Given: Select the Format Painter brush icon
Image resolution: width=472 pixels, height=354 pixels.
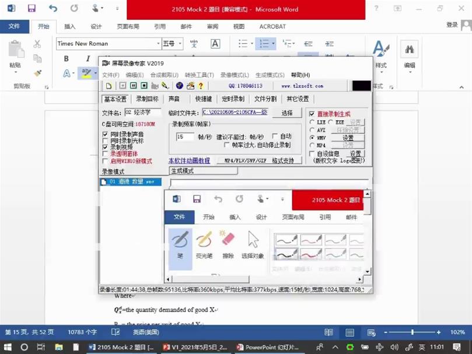Looking at the screenshot, I should (x=37, y=73).
